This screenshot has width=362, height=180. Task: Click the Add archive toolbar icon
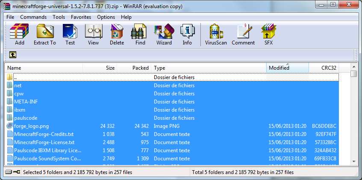[19, 35]
